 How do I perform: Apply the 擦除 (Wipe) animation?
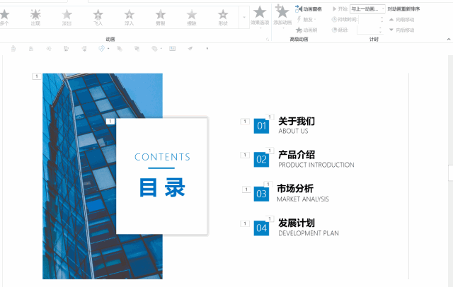[192, 17]
